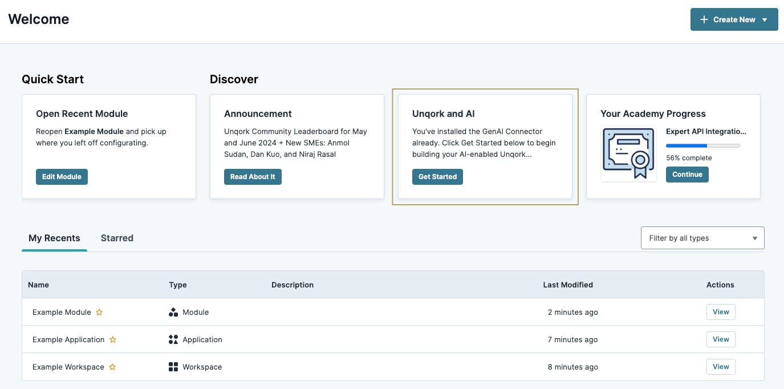Click the Workspace type icon
Image resolution: width=784 pixels, height=389 pixels.
tap(173, 367)
